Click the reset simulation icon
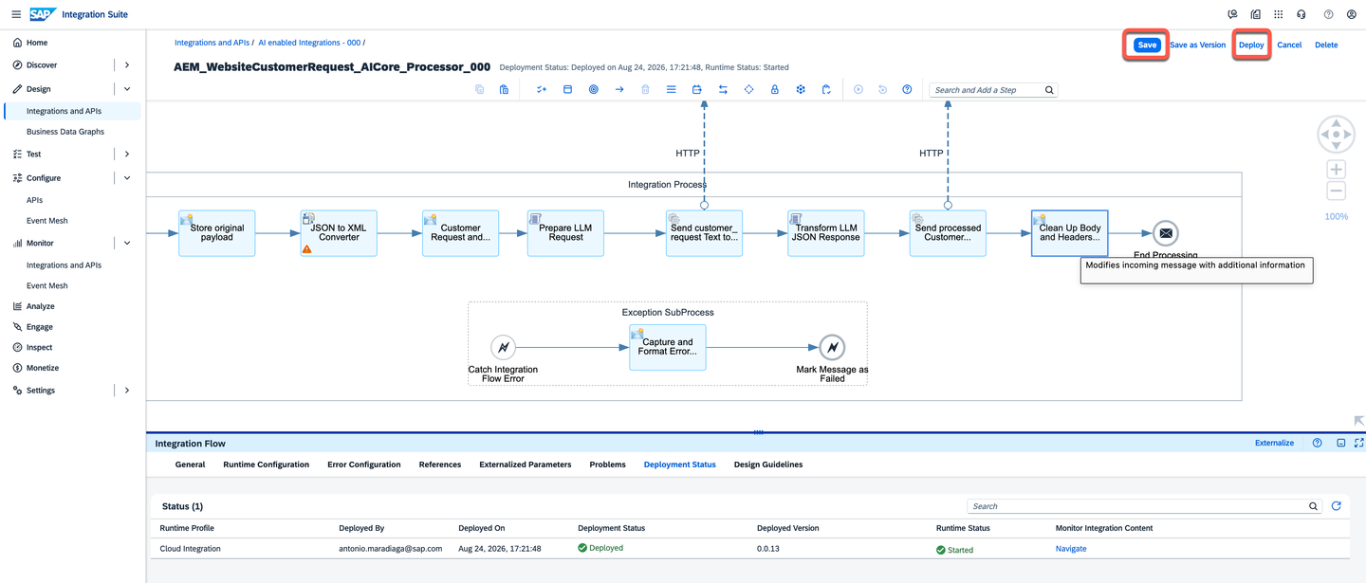The image size is (1366, 583). pos(882,89)
